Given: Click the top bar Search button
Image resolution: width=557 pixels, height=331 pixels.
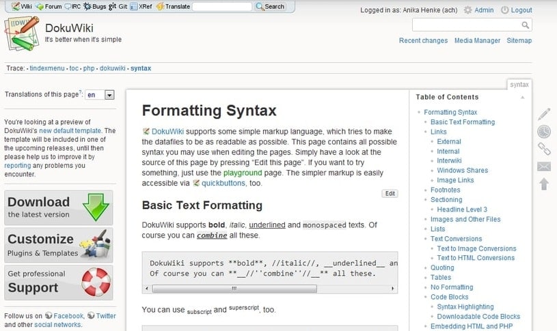Looking at the screenshot, I should pos(270,6).
